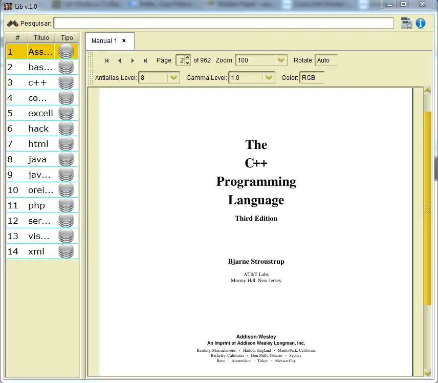This screenshot has height=383, width=438.
Task: Close the Manual 1 tab
Action: pyautogui.click(x=124, y=41)
